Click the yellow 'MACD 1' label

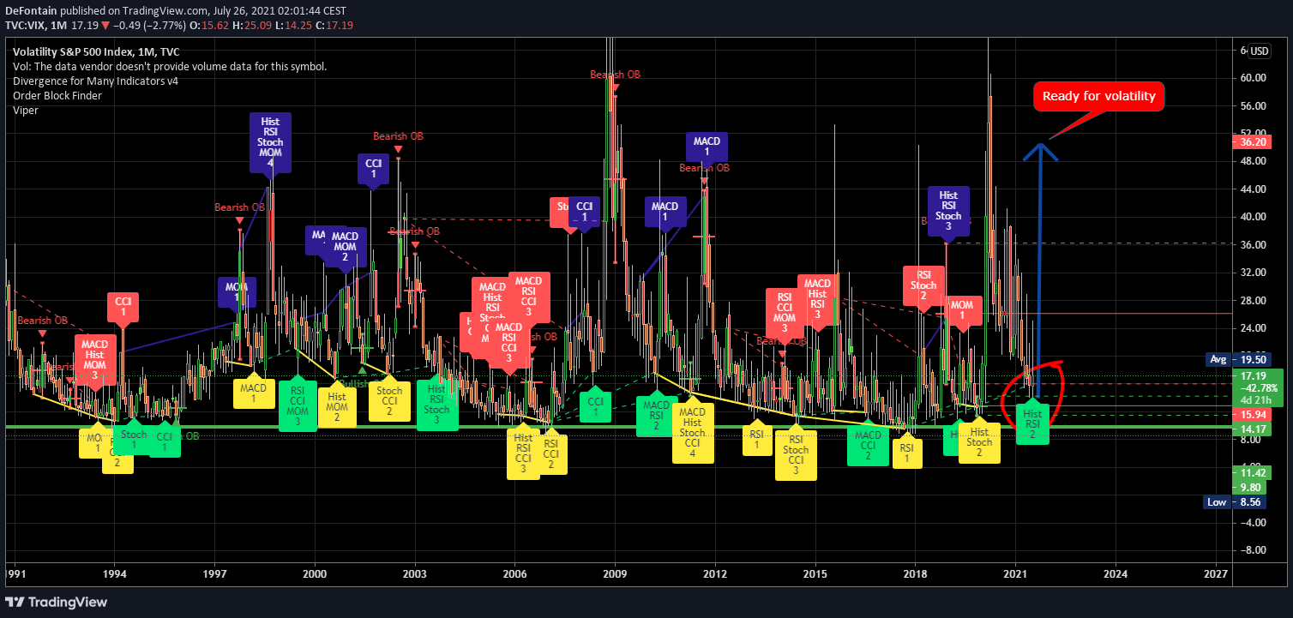(253, 393)
